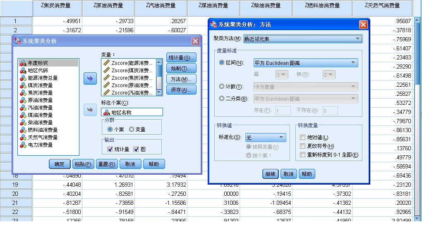Viewport: 422px width, 230px height.
Task: Click the Z天然气消费量 column header
Action: pyautogui.click(x=382, y=8)
